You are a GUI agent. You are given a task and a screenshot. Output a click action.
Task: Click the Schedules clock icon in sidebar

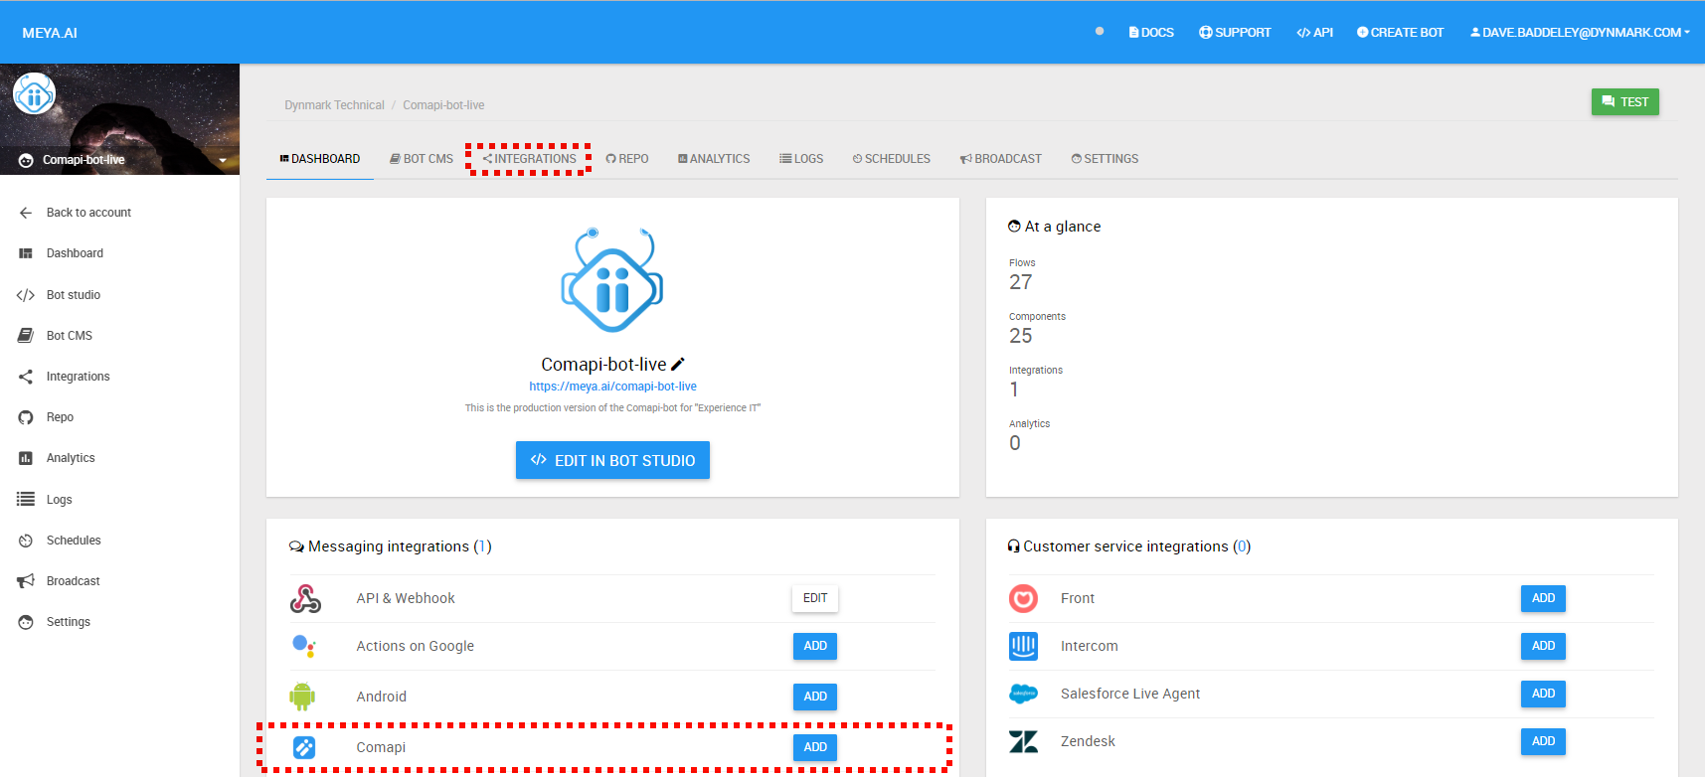tap(26, 541)
